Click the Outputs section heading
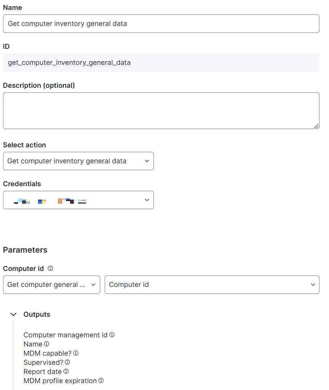The image size is (329, 390). (37, 314)
